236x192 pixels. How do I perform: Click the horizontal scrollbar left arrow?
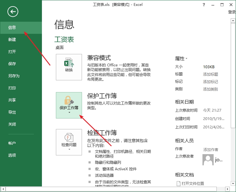3,189
